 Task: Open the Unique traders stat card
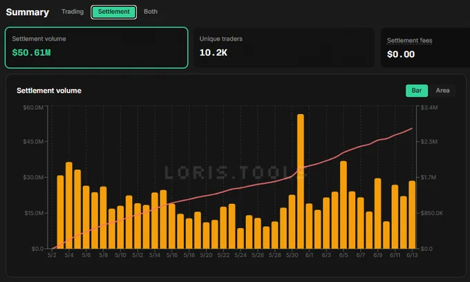[x=284, y=48]
